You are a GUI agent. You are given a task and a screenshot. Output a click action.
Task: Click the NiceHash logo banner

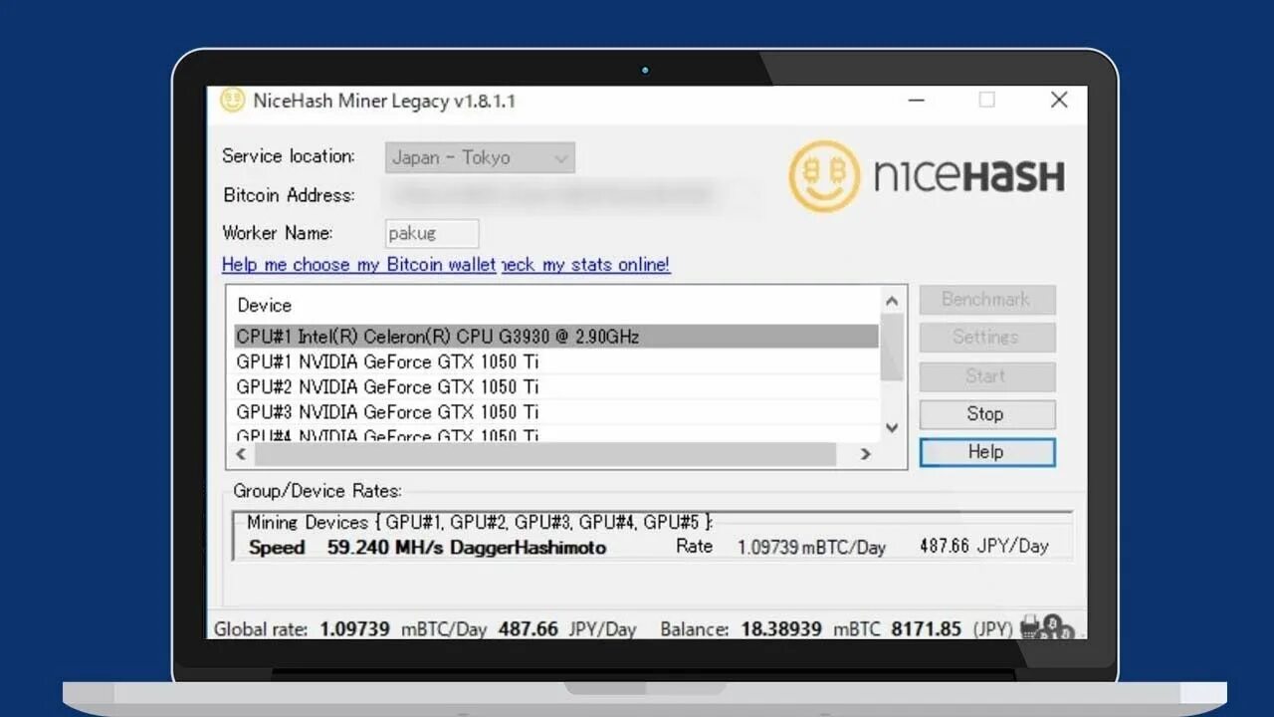click(927, 176)
